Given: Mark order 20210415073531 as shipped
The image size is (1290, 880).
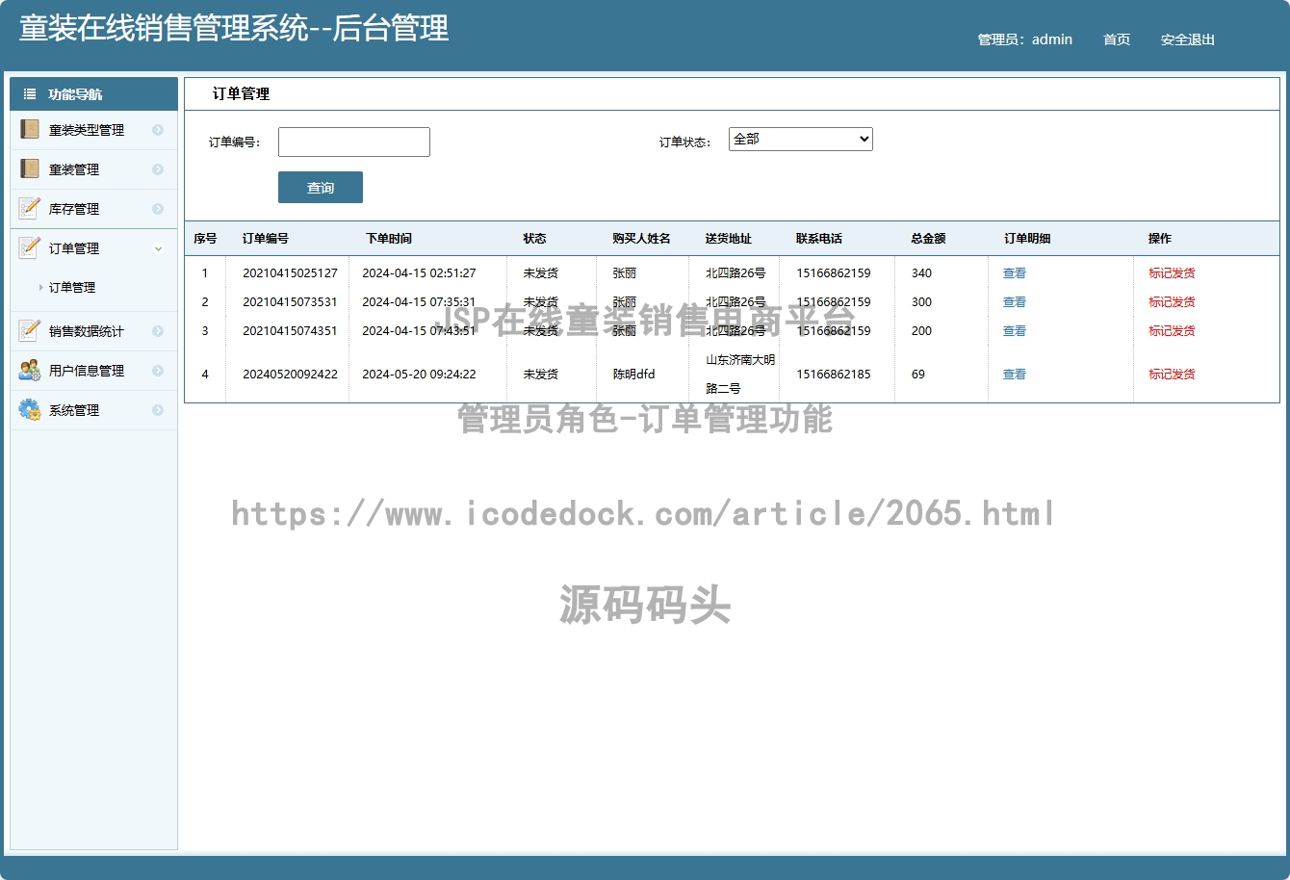Looking at the screenshot, I should tap(1172, 302).
